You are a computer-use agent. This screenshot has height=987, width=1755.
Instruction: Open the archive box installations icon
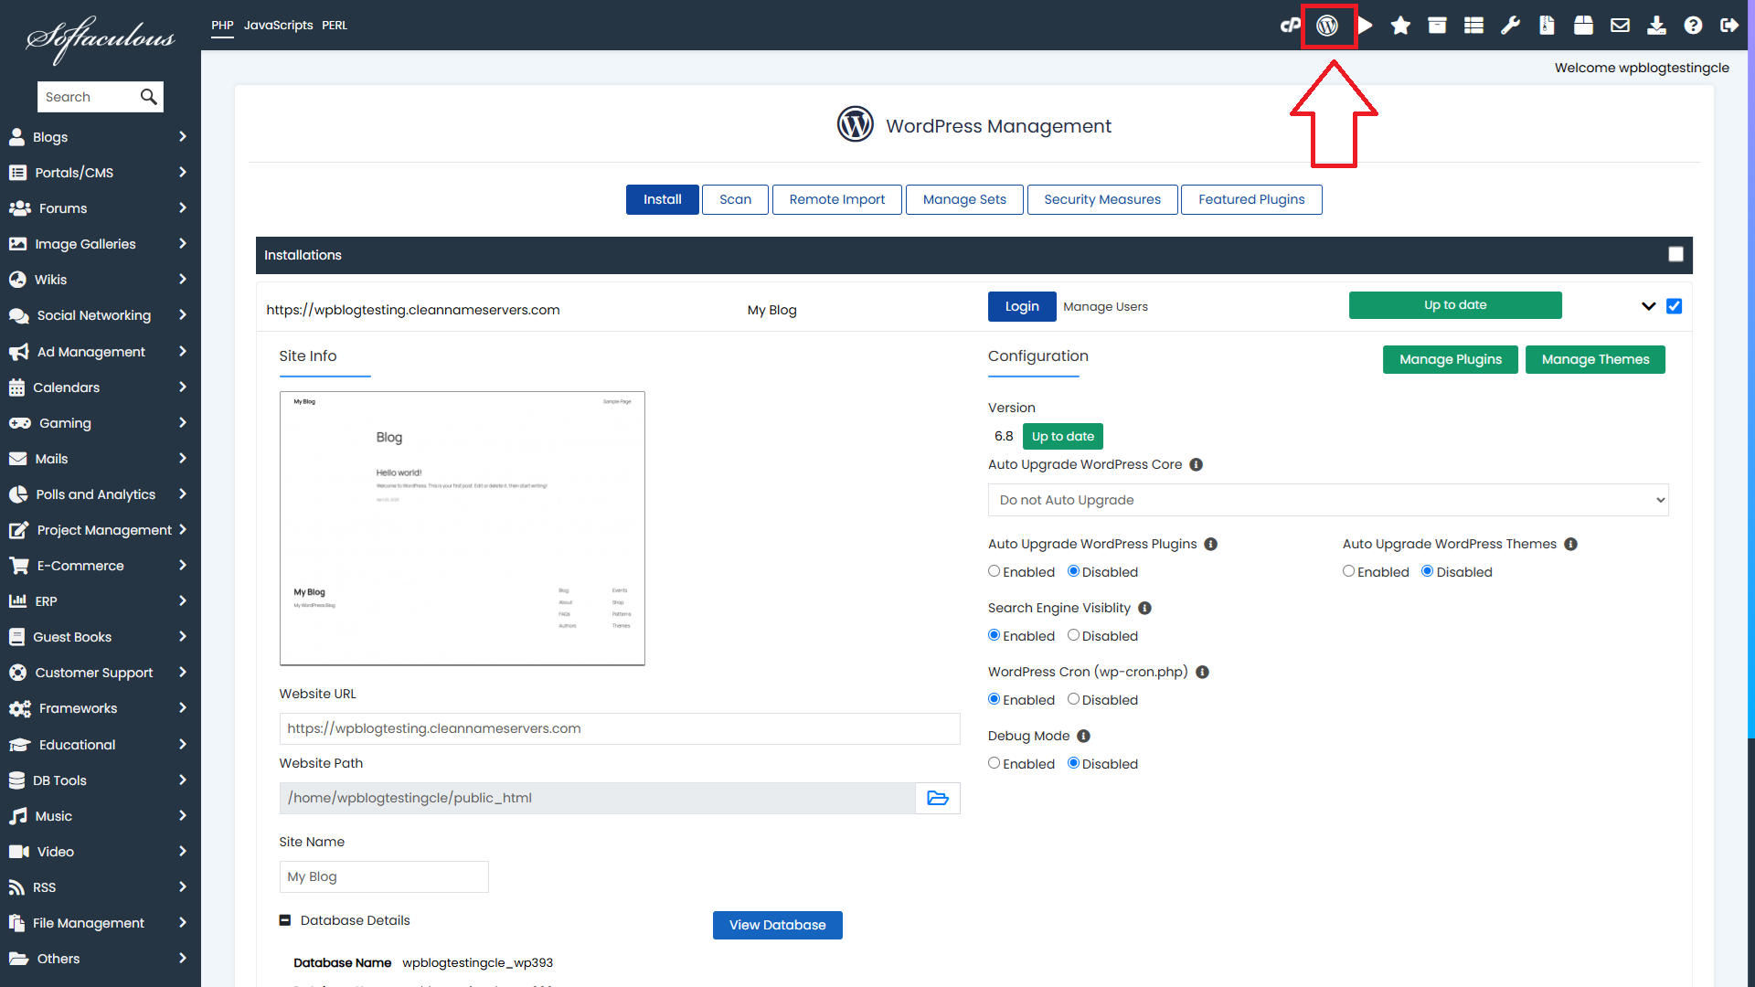(x=1437, y=26)
